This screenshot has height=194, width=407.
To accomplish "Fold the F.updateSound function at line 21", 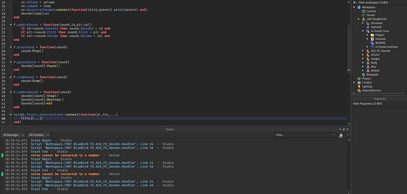I will [11, 25].
